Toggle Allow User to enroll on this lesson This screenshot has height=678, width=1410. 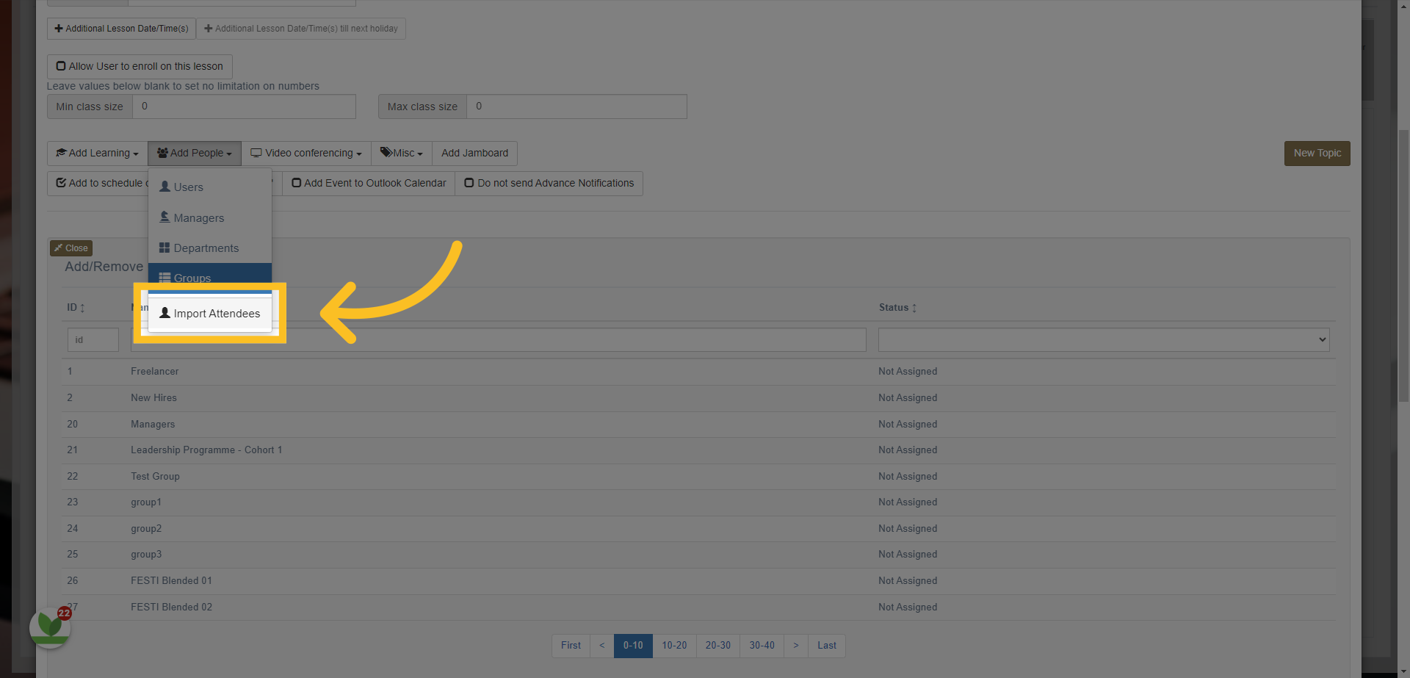pos(140,66)
